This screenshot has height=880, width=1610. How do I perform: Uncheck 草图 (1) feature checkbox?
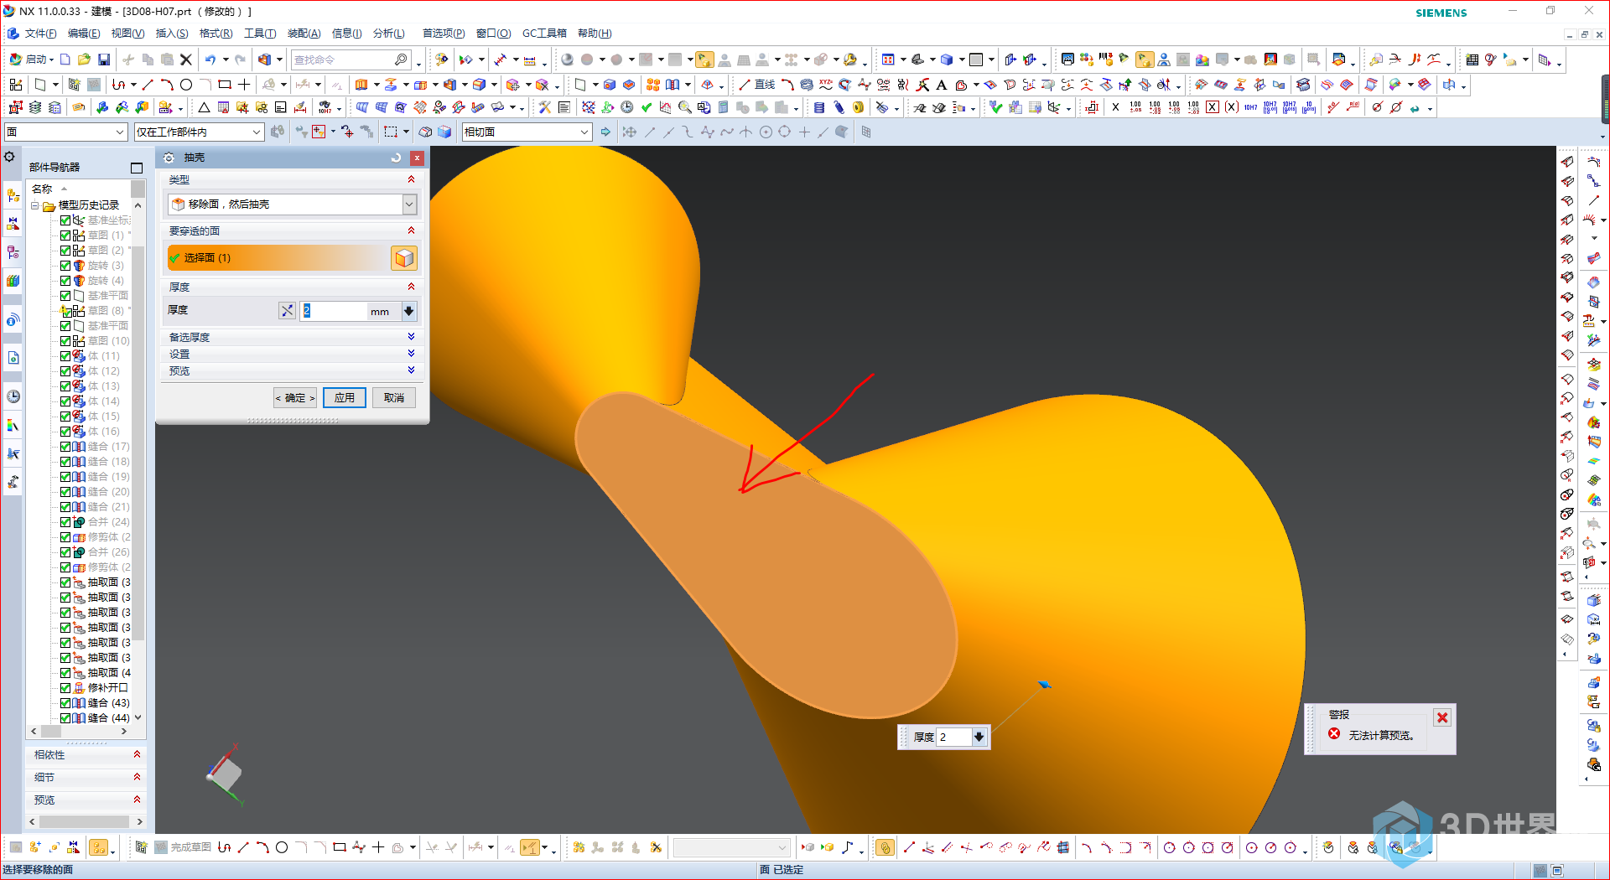coord(65,236)
